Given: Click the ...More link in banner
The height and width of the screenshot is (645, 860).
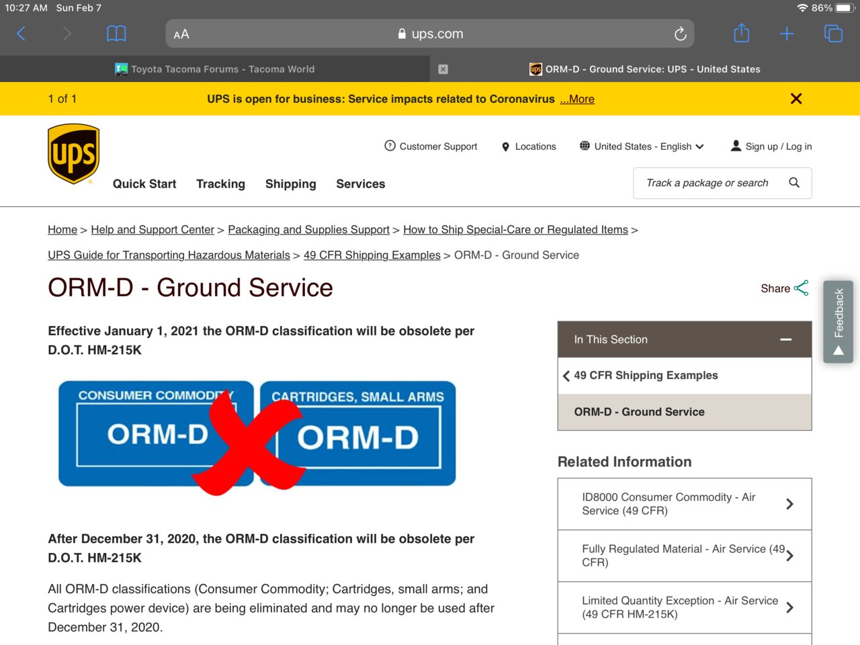Looking at the screenshot, I should (577, 99).
